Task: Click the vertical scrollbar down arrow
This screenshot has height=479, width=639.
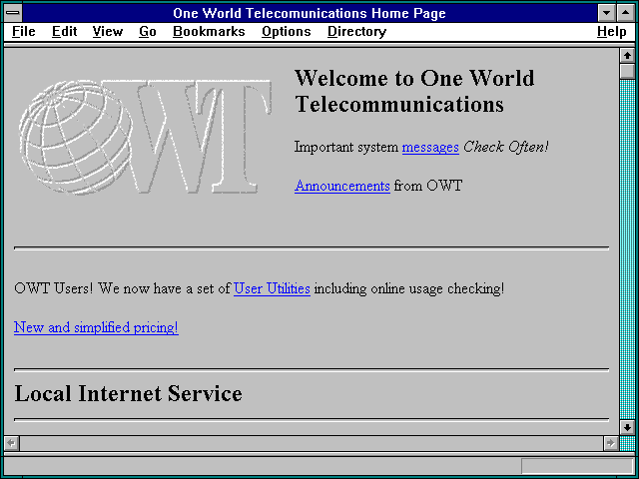Action: pos(627,427)
